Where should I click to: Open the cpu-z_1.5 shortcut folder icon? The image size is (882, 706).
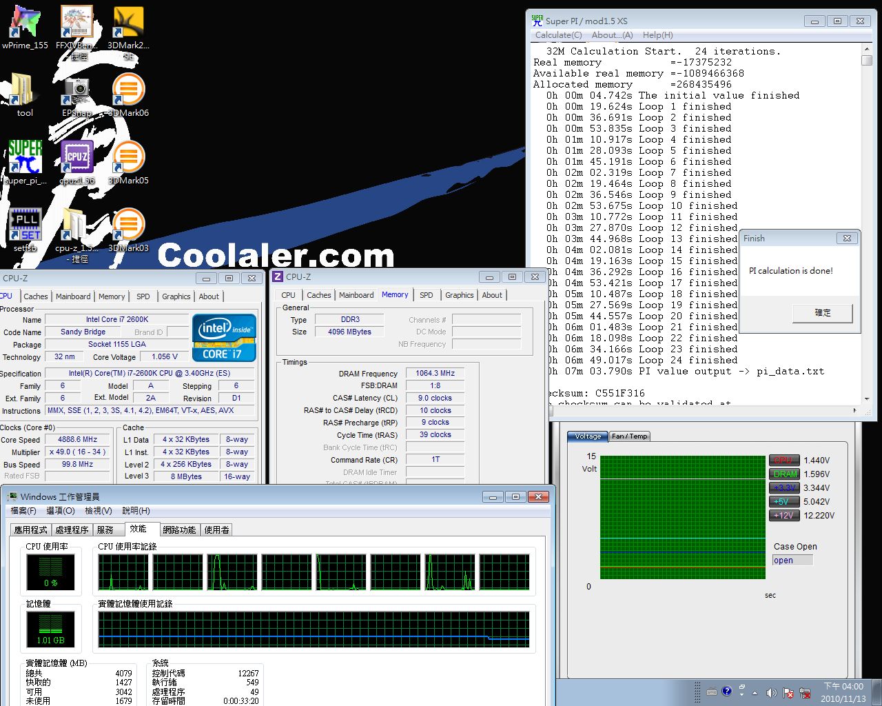[x=77, y=236]
